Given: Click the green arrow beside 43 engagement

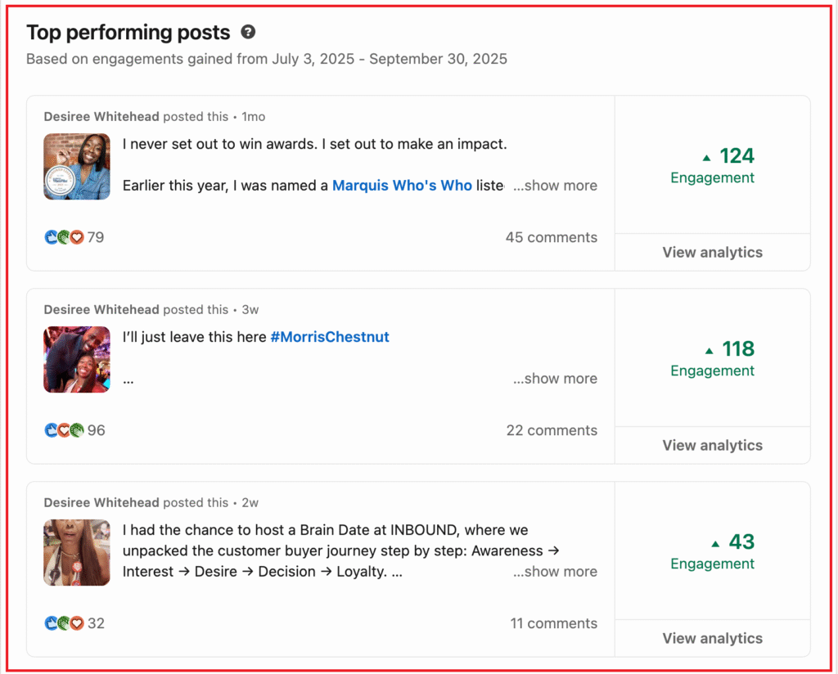Looking at the screenshot, I should click(x=715, y=543).
